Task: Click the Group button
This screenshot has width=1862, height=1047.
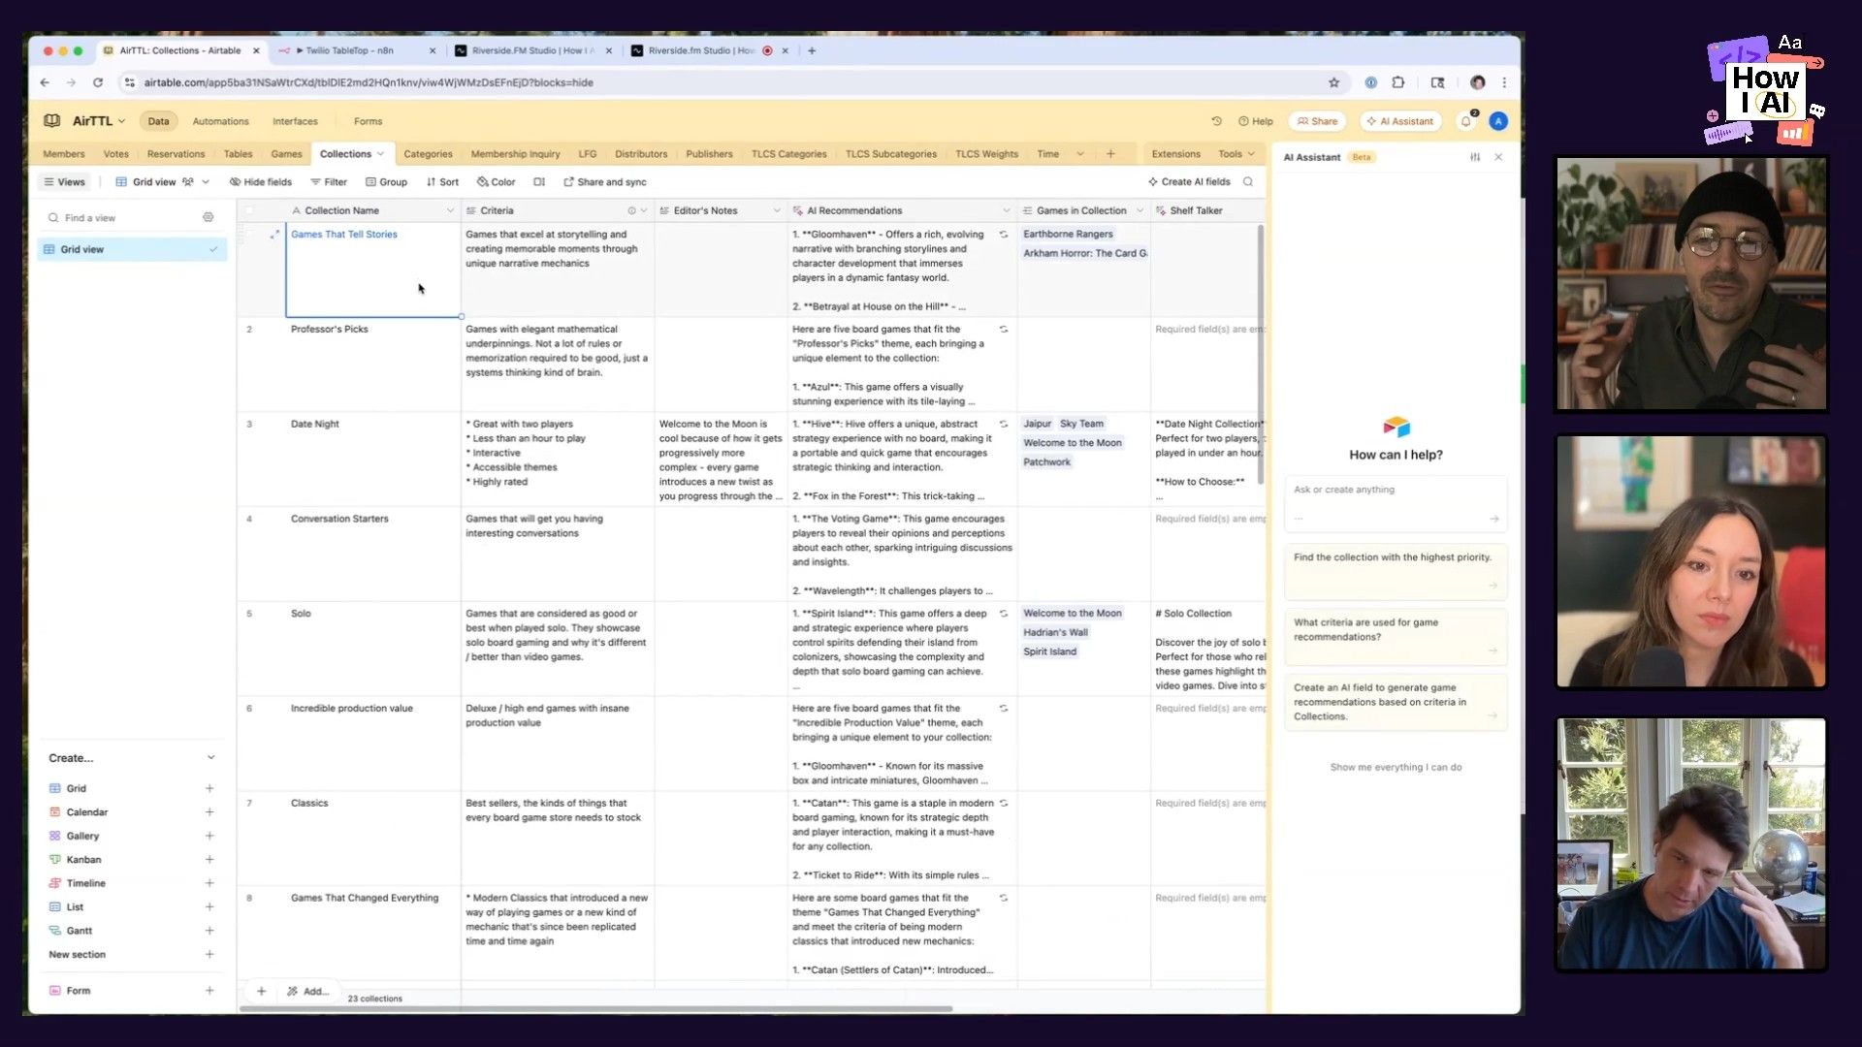Action: 386,182
